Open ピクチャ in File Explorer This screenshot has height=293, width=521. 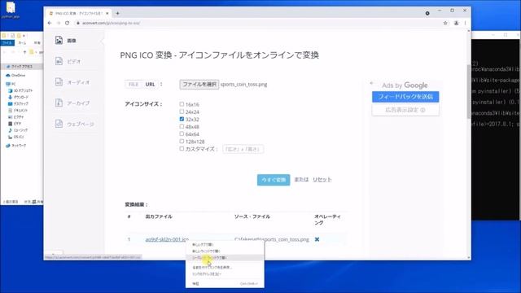click(16, 117)
